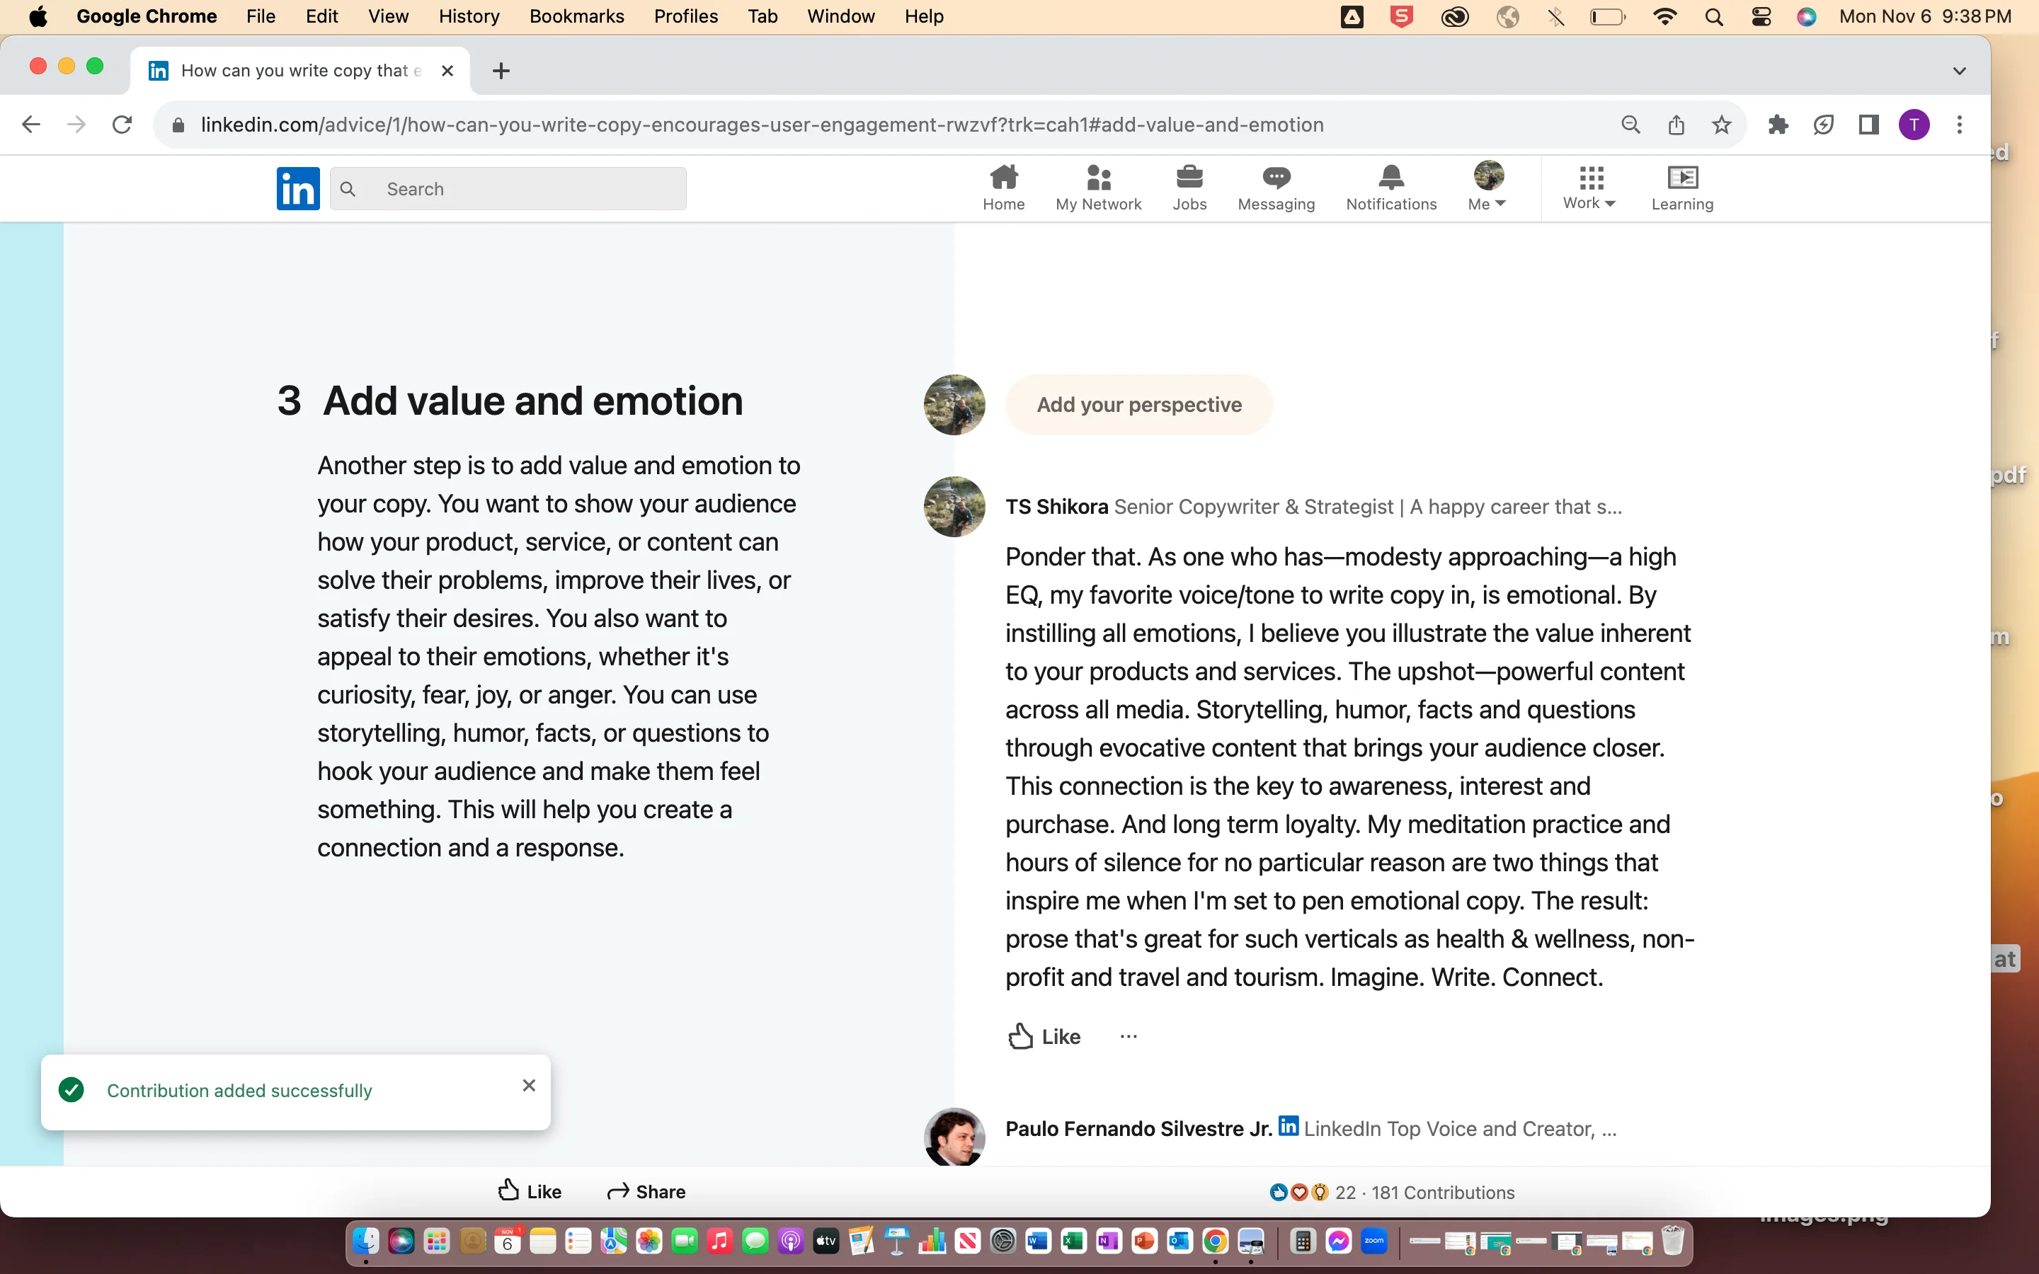Image resolution: width=2039 pixels, height=1274 pixels.
Task: Open Chrome Extensions puzzle icon
Action: 1778,125
